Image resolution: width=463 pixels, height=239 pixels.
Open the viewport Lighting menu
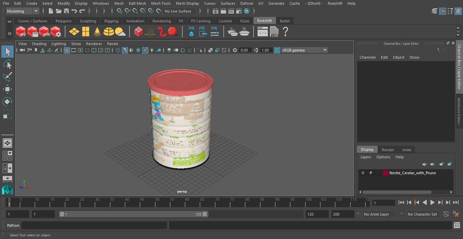point(59,44)
